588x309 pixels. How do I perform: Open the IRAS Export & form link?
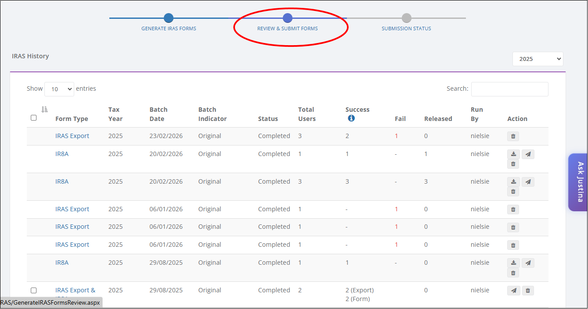pos(75,290)
